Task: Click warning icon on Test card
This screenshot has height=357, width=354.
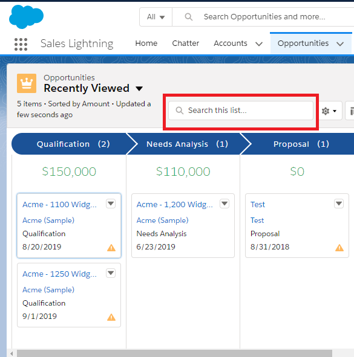Action: coord(339,248)
